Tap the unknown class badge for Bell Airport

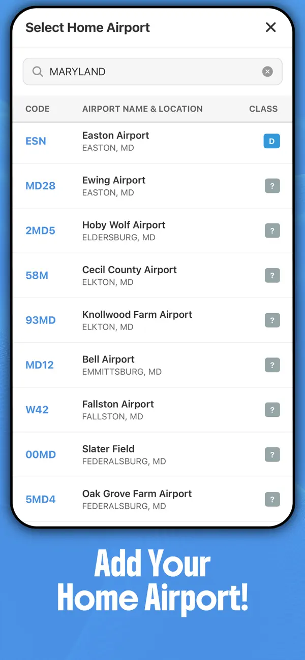(272, 365)
